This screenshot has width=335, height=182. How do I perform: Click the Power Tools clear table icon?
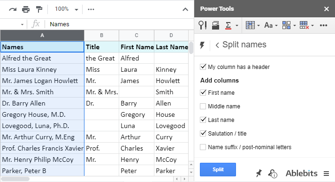[304, 25]
